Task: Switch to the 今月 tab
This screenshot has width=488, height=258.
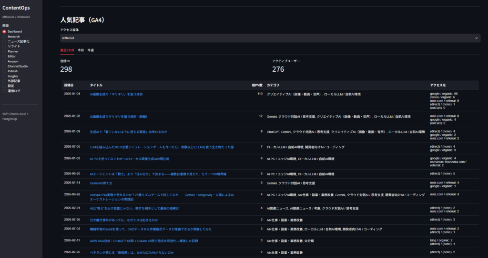Action: coord(81,50)
